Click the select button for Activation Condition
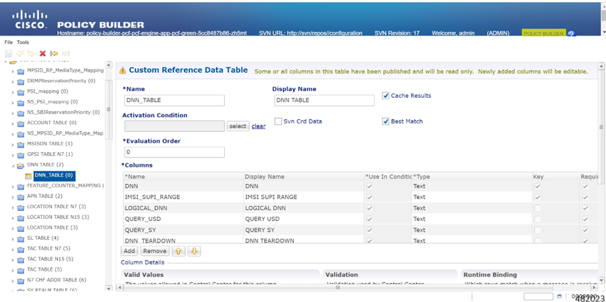The width and height of the screenshot is (606, 302). click(x=238, y=126)
